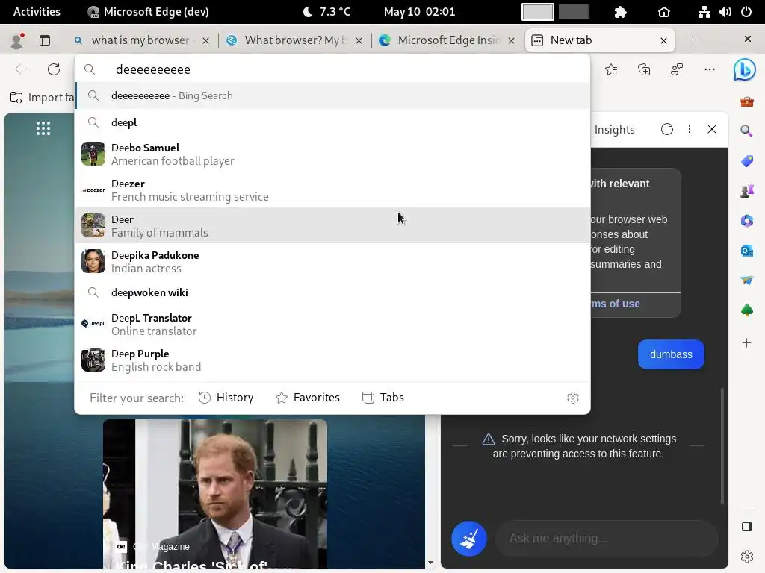The height and width of the screenshot is (573, 765).
Task: Open the Tools briefcase sidebar icon
Action: (x=746, y=101)
